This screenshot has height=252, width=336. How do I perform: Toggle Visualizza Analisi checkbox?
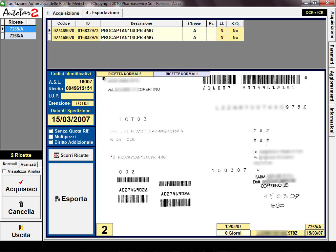click(x=4, y=171)
